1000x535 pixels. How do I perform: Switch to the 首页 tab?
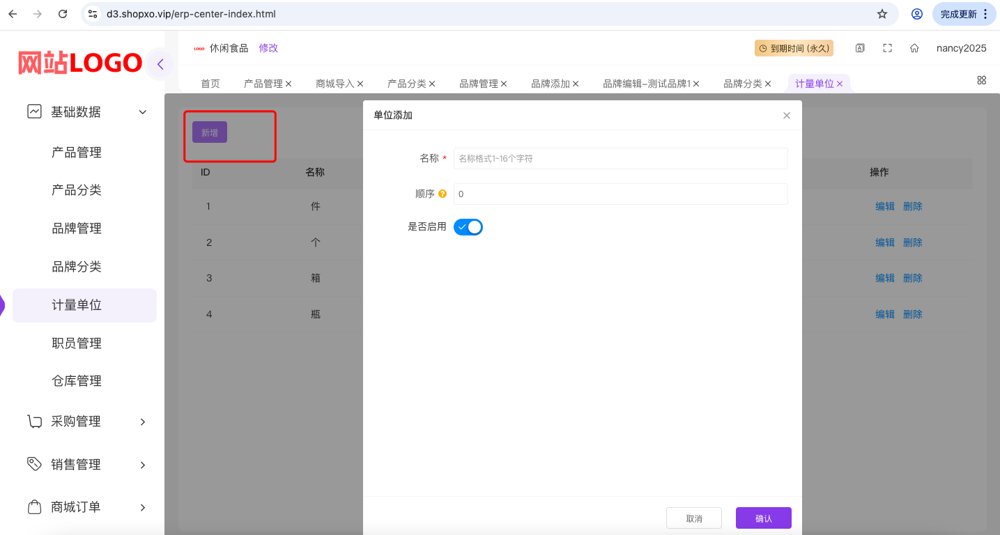[x=210, y=84]
